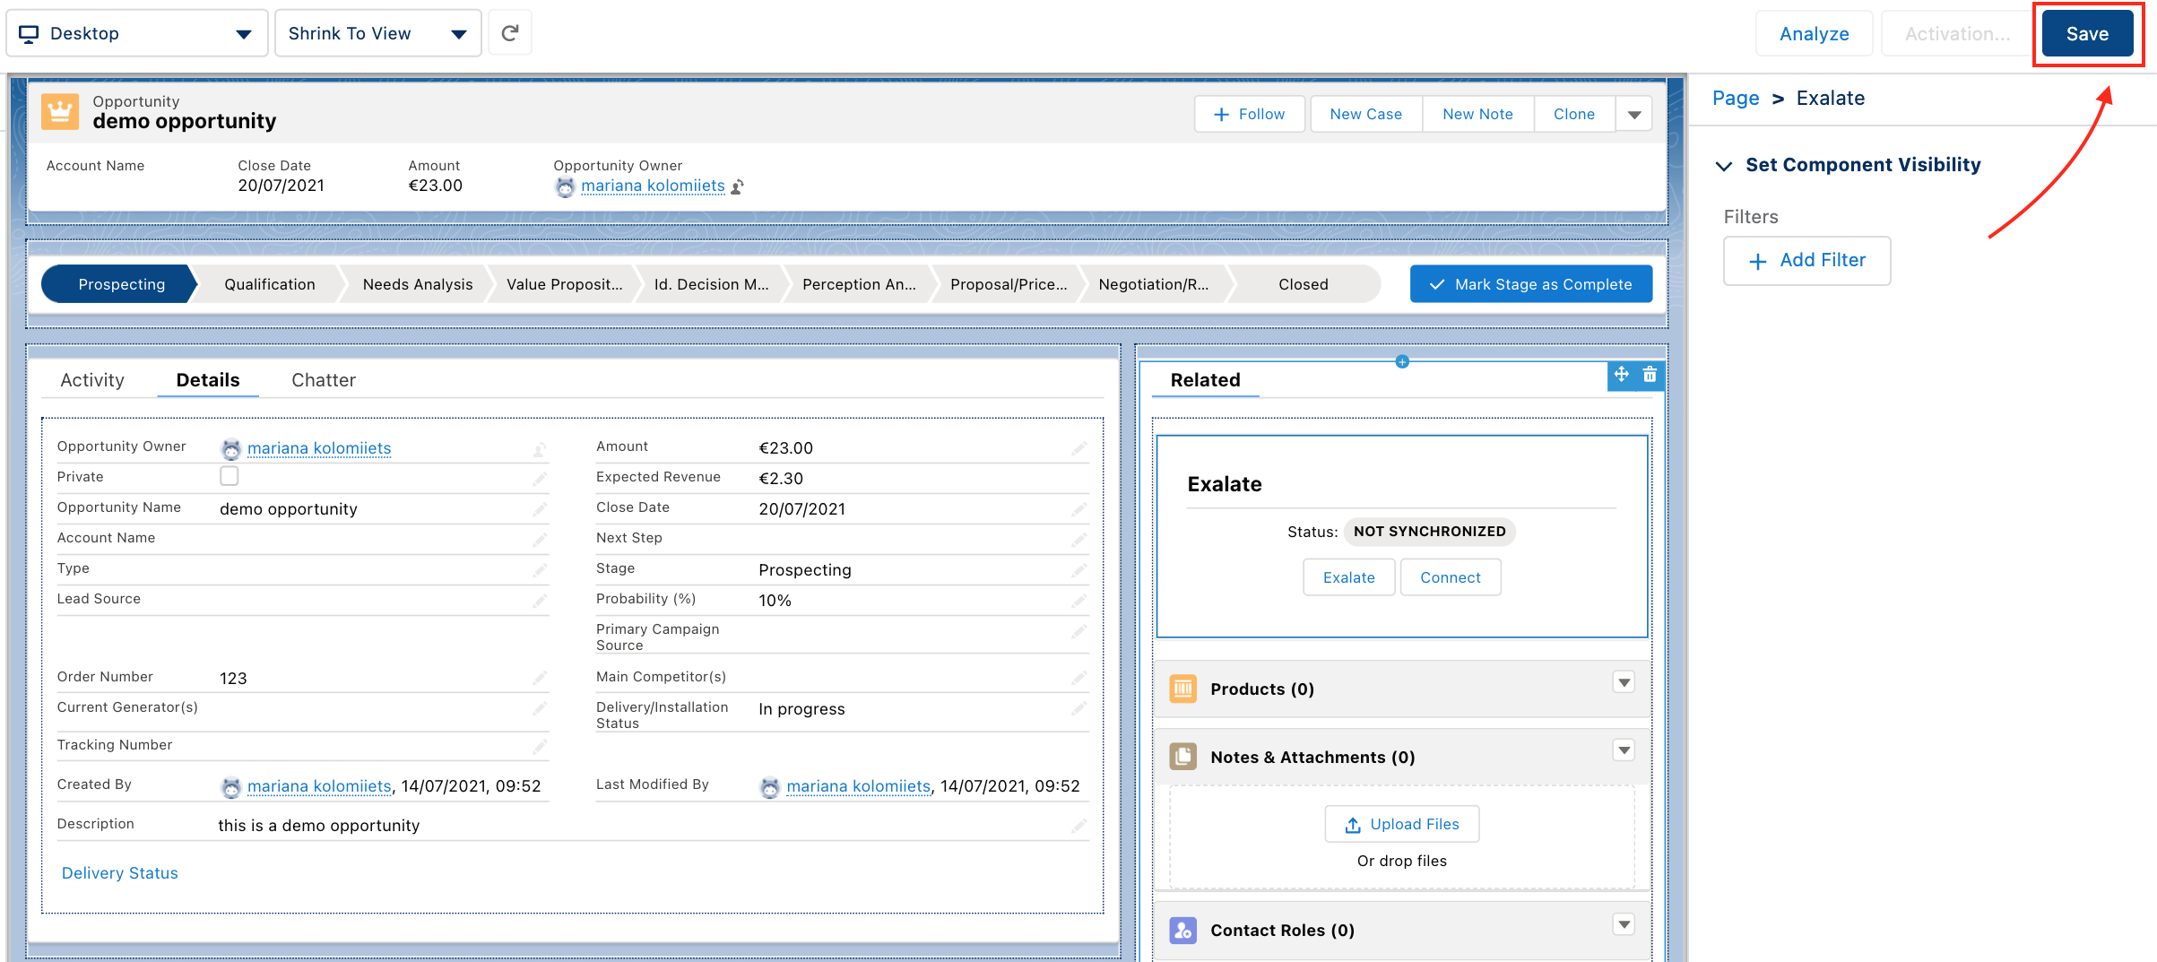The image size is (2157, 962).
Task: Click the plus insertion point above Related
Action: point(1402,361)
